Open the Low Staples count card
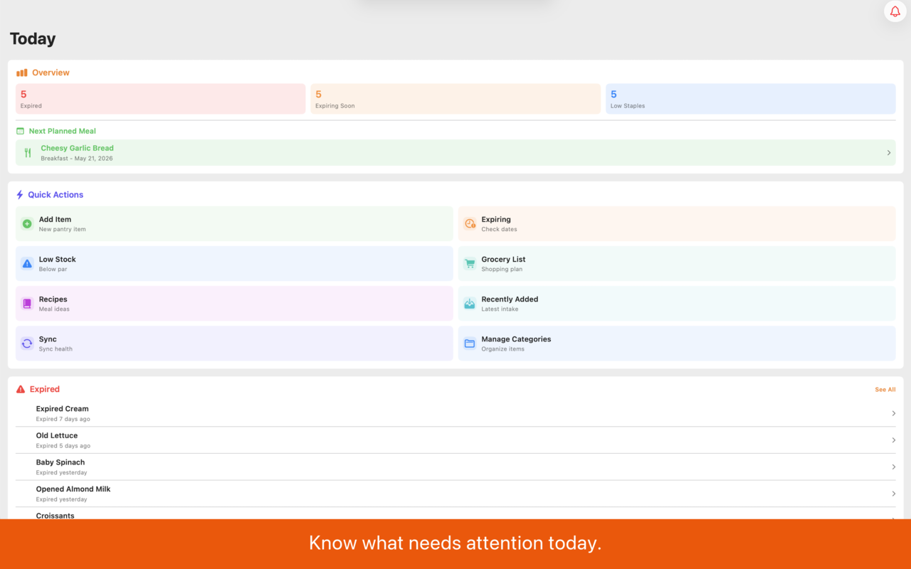Screen dimensions: 911x569 pyautogui.click(x=751, y=99)
